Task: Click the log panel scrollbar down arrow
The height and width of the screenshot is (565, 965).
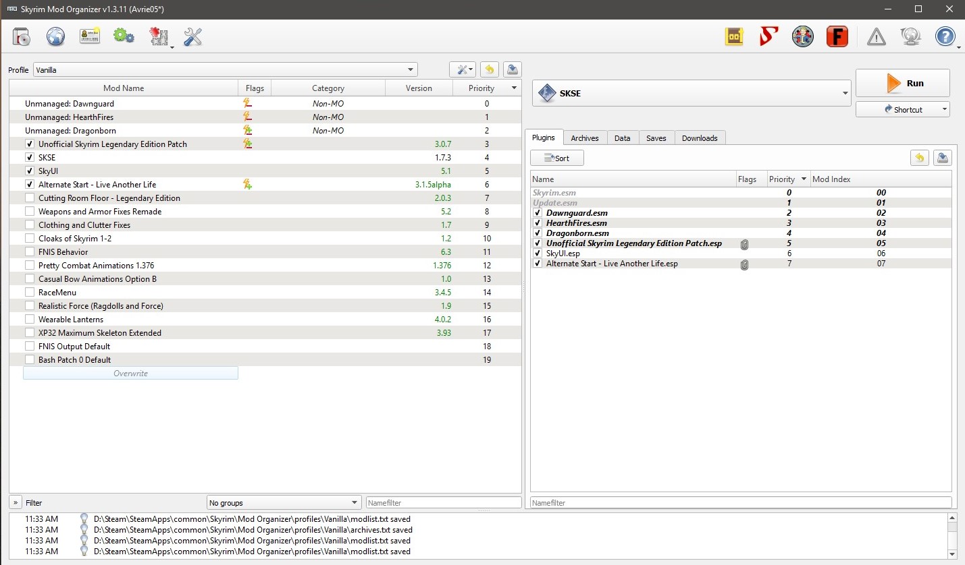Action: tap(952, 554)
